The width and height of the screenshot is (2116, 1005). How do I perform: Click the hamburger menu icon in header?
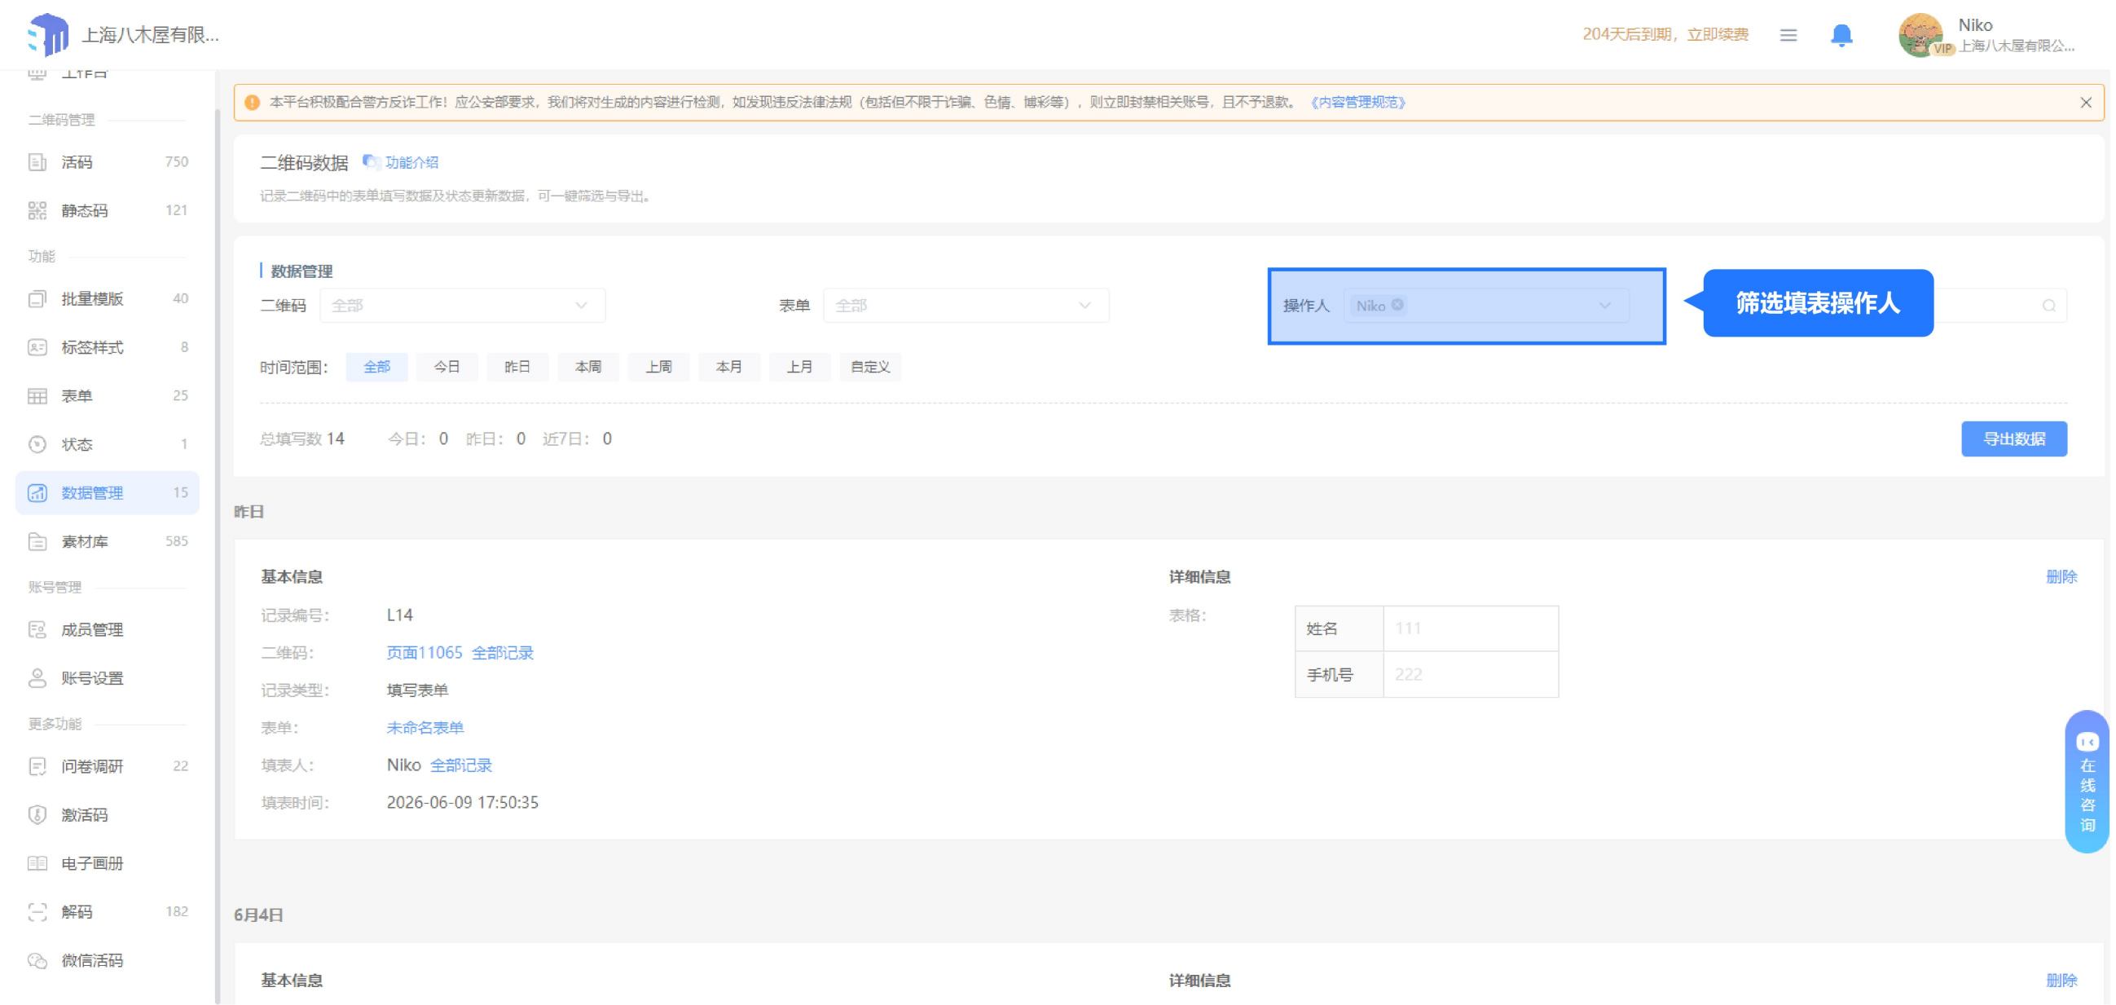[1788, 35]
